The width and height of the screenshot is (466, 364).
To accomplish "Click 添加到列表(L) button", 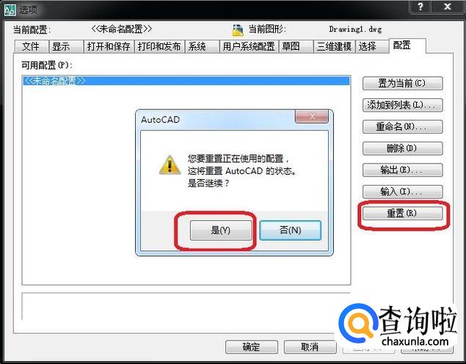I will [402, 105].
